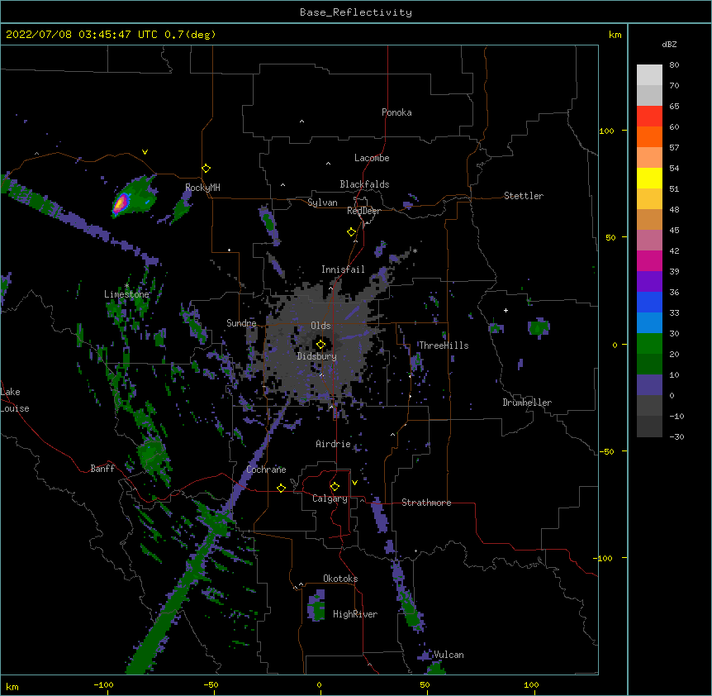Click the yellow diamond marker above RockyMH
Viewport: 712px width, 696px height.
pos(206,169)
